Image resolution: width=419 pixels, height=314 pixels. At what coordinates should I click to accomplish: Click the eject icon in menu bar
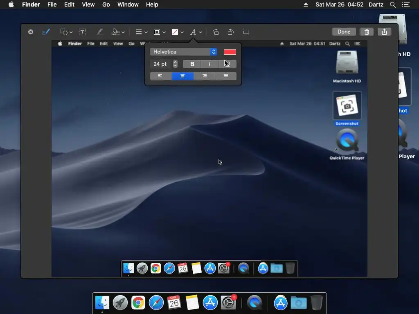[x=306, y=4]
